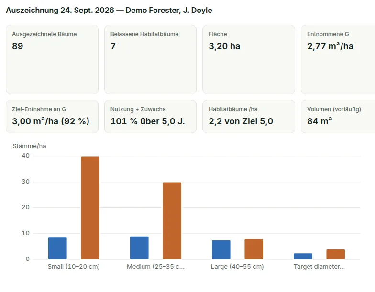Click 'Nutzung ÷ Zuwachs' value 101 % über 5,0 J.
The image size is (375, 292).
(x=147, y=121)
